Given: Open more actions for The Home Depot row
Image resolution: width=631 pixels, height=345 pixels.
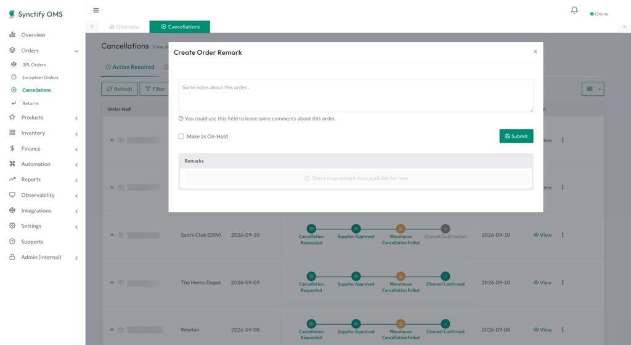Looking at the screenshot, I should 563,282.
